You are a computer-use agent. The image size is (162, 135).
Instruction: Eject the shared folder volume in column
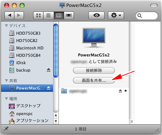coord(120,91)
